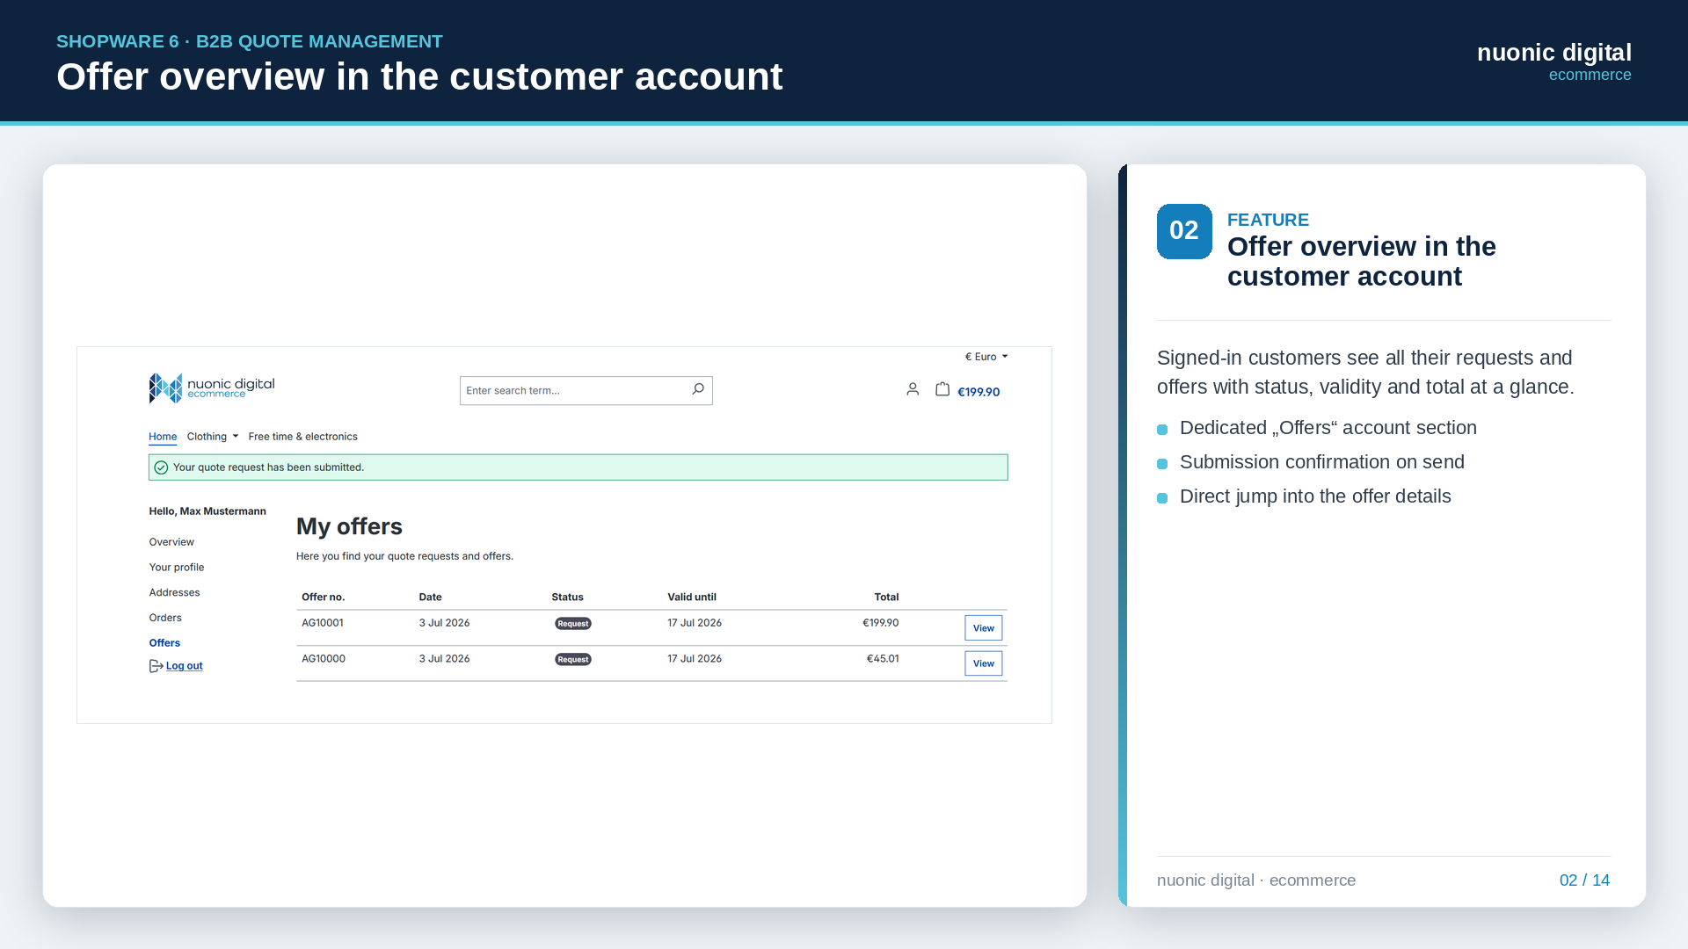Viewport: 1688px width, 949px height.
Task: Click the nuonic digital shop logo
Action: point(212,388)
